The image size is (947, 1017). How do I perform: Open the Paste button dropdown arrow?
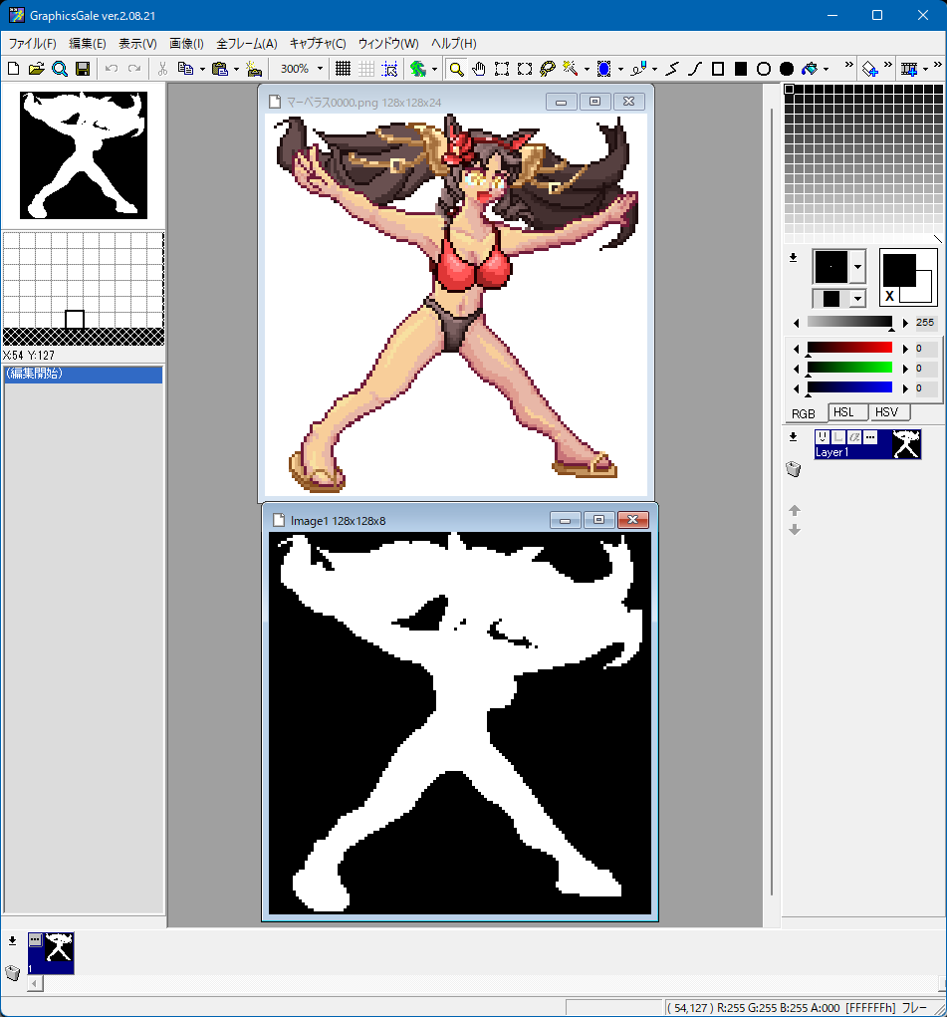coord(236,69)
